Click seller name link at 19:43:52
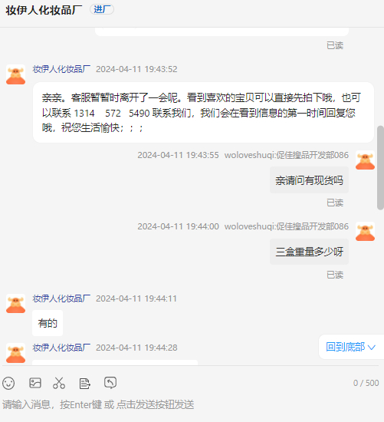Viewport: 384px width, 422px height. click(61, 69)
